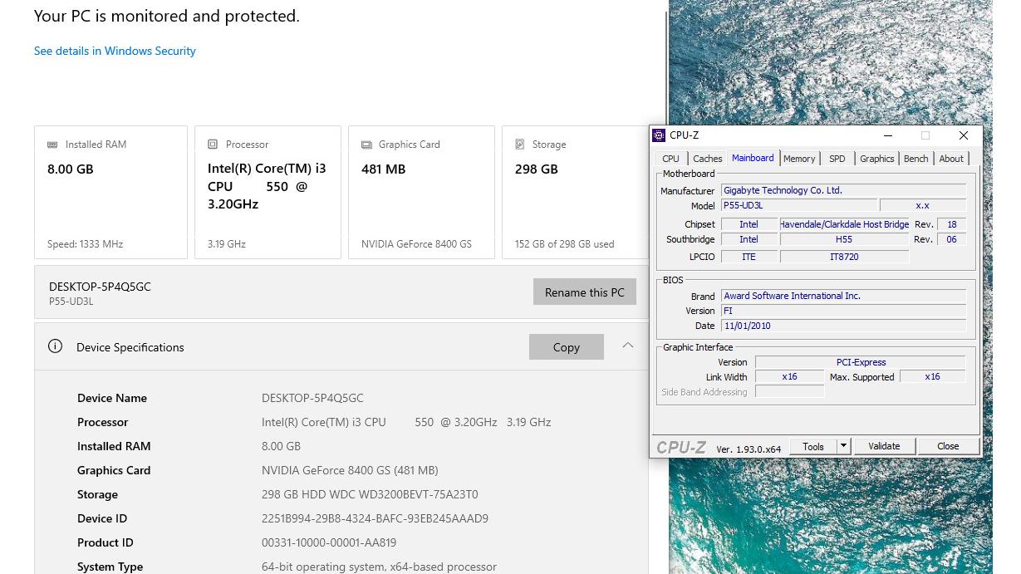Viewport: 1021px width, 574px height.
Task: Go to the SPD tab
Action: coord(837,159)
